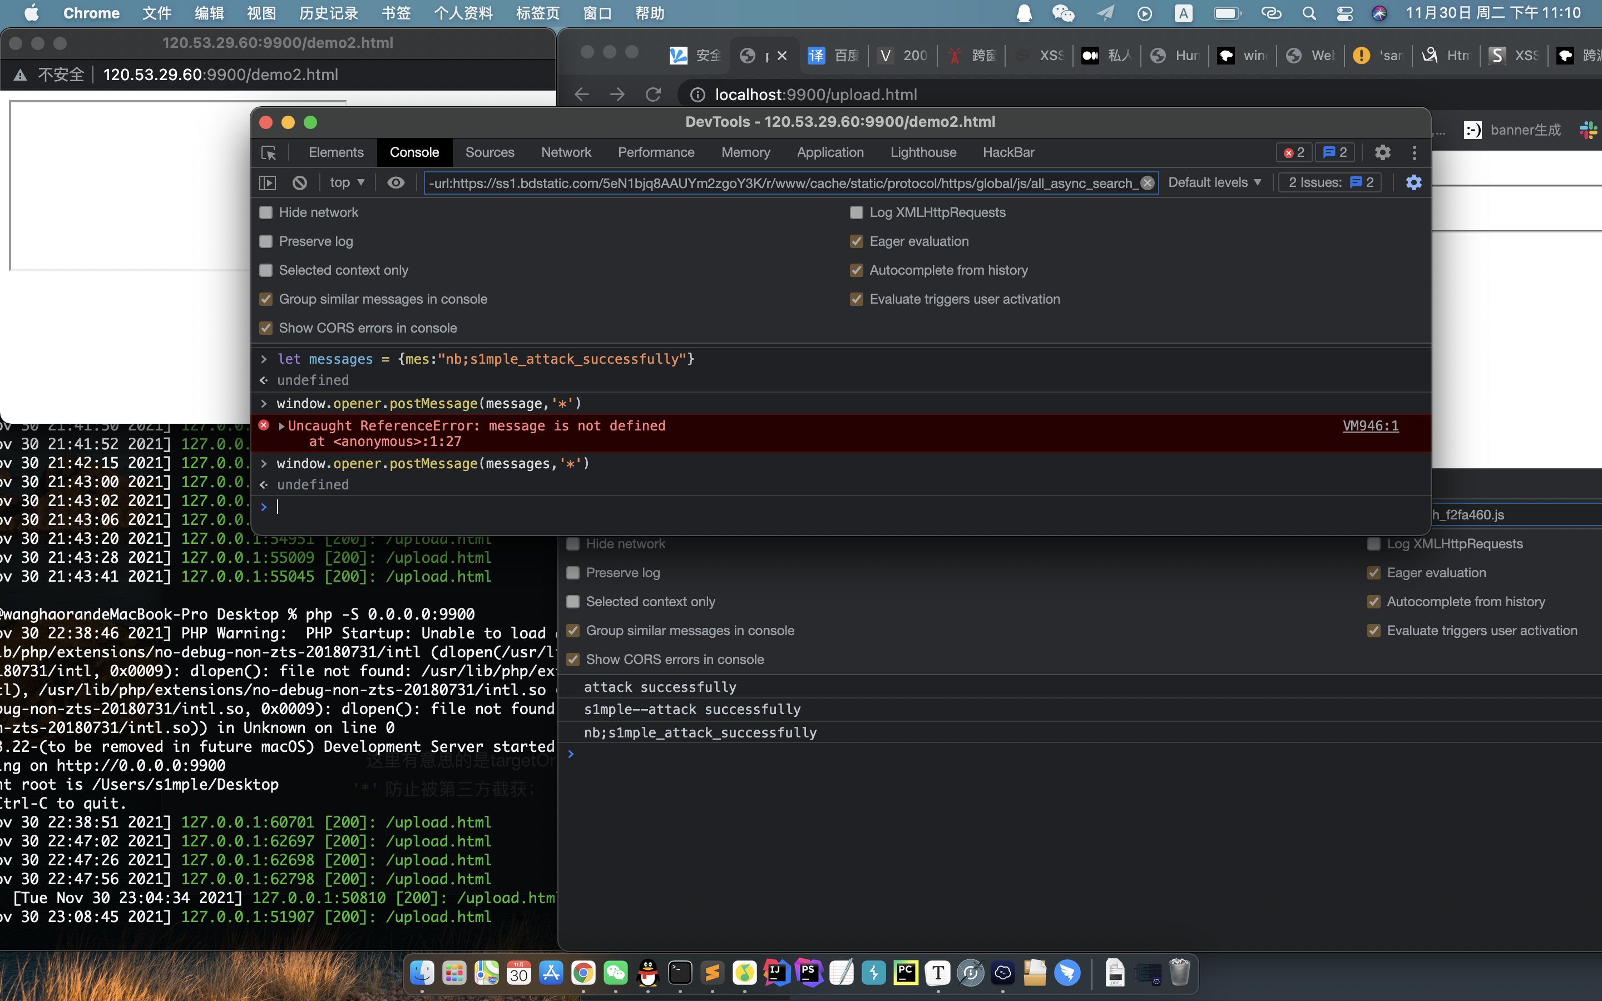Viewport: 1602px width, 1001px height.
Task: Close the active Chrome tab with its X
Action: pyautogui.click(x=782, y=56)
